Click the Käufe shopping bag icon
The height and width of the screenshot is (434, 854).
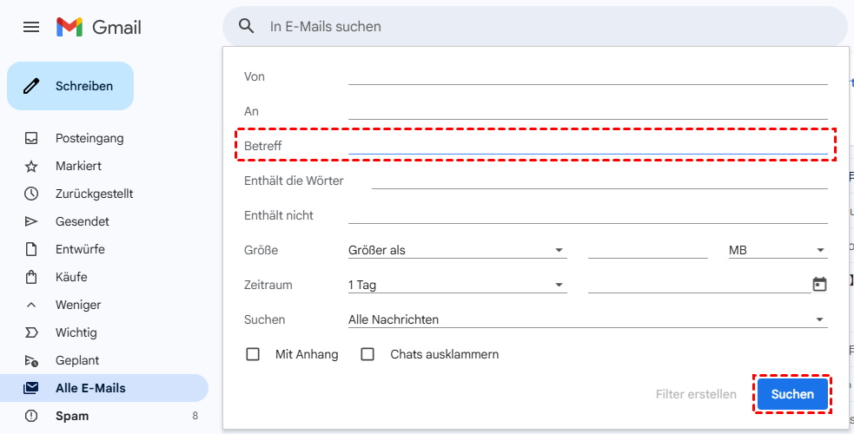31,277
